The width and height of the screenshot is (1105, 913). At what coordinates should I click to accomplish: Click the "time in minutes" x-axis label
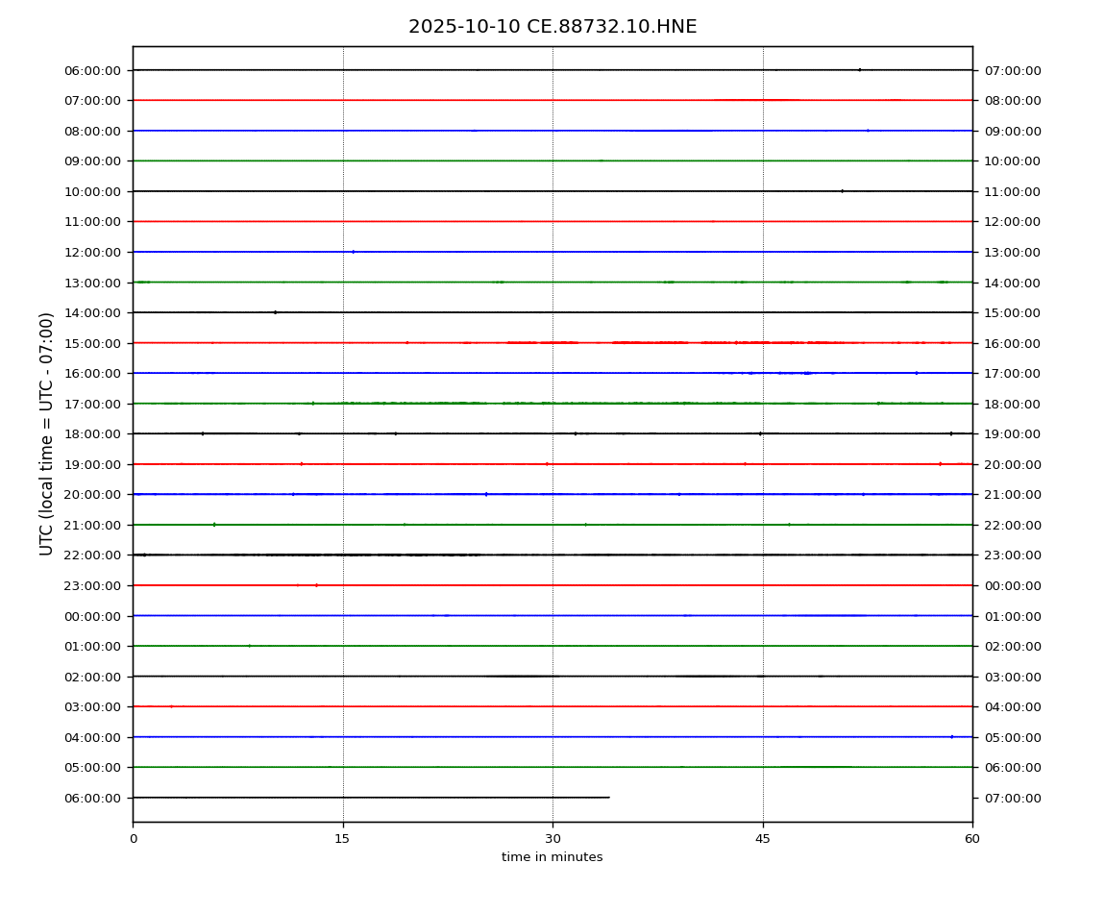click(x=552, y=857)
